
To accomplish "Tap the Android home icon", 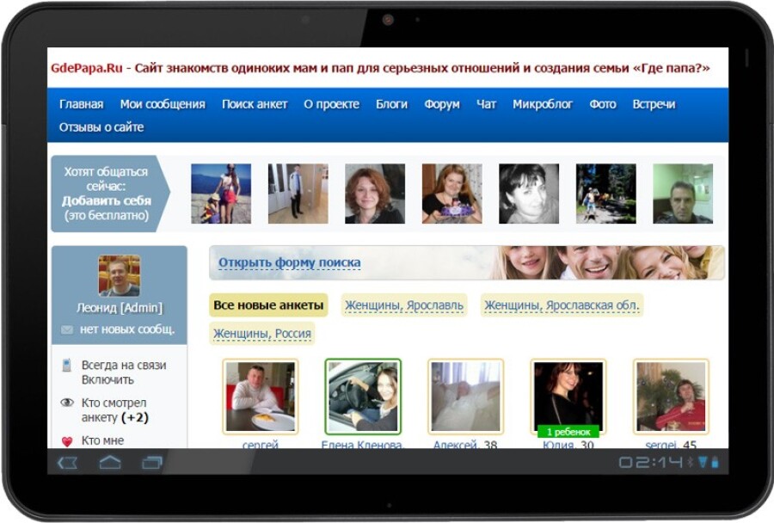I will click(110, 463).
